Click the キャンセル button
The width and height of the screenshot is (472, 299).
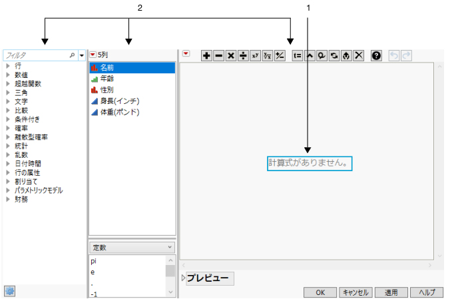coord(355,292)
